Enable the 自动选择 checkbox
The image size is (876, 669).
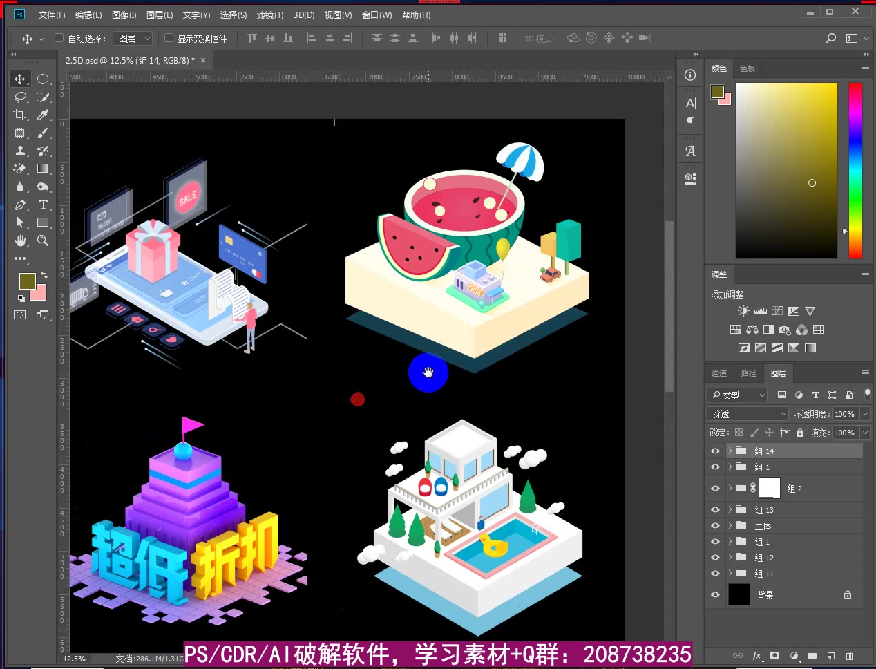coord(59,38)
